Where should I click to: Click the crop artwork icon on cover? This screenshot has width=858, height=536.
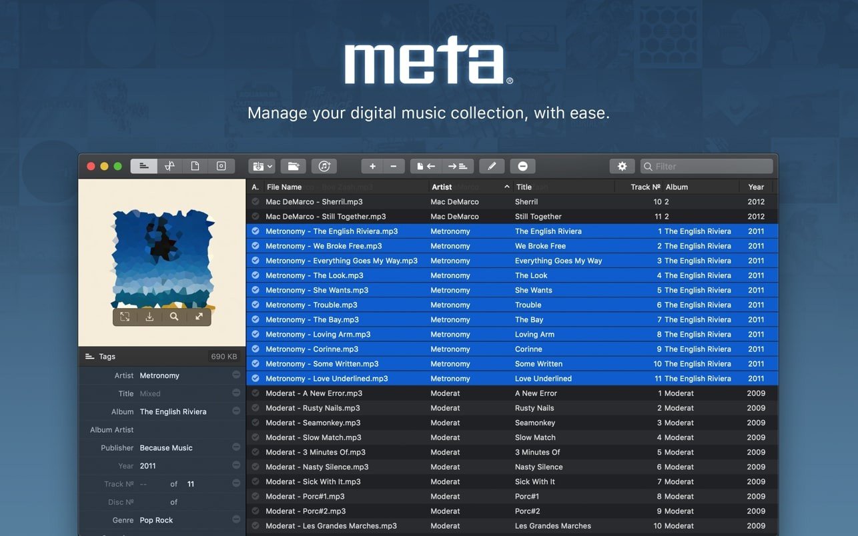click(x=125, y=317)
